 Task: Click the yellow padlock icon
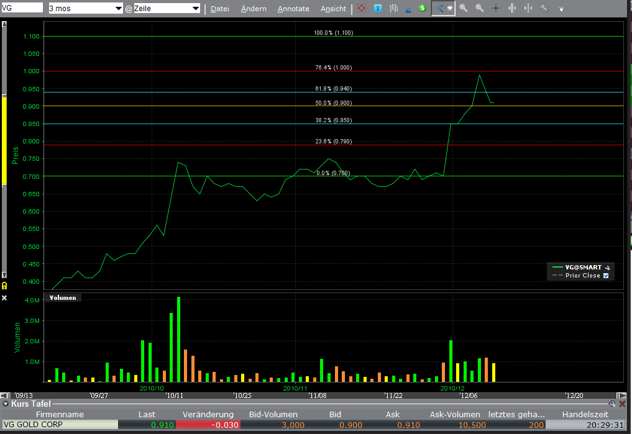click(x=4, y=286)
